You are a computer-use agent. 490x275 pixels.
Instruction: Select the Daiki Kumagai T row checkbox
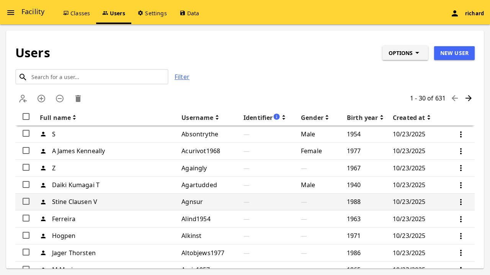click(26, 184)
